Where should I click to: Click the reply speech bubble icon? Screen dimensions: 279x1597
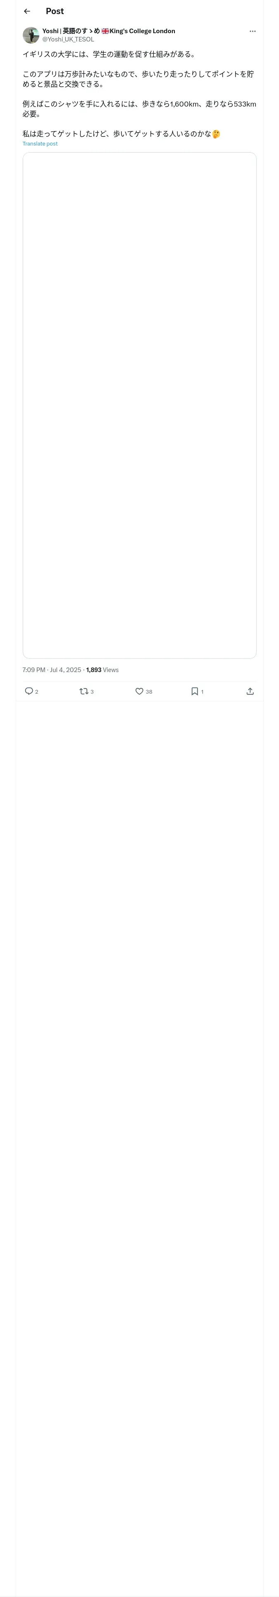[x=29, y=691]
